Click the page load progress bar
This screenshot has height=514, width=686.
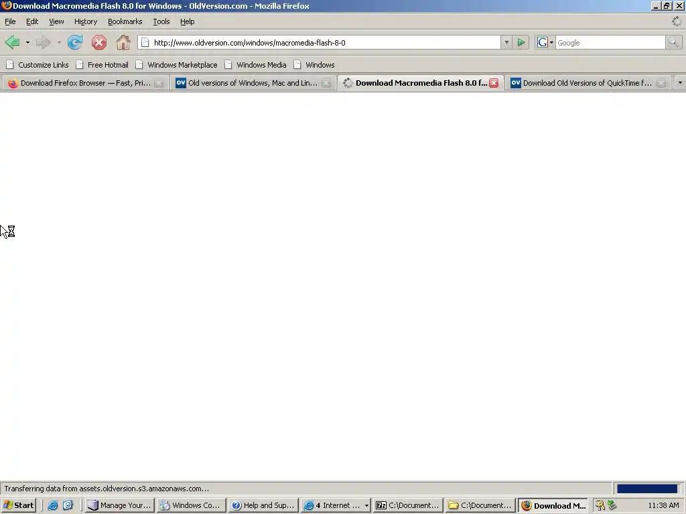point(648,489)
